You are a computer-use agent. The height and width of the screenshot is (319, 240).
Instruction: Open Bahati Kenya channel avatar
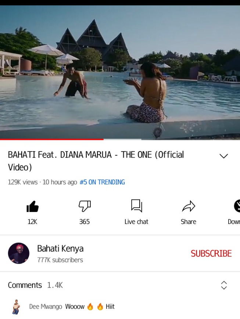point(18,253)
